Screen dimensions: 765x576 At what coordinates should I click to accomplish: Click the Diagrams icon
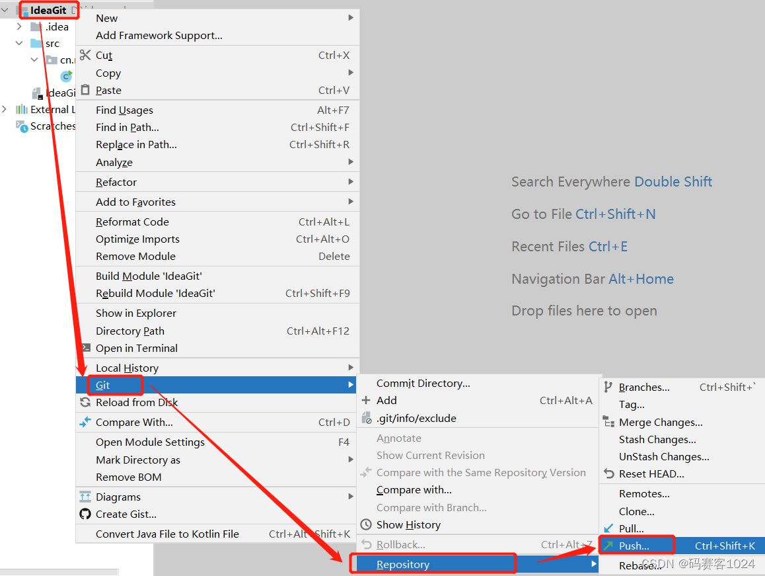(85, 497)
